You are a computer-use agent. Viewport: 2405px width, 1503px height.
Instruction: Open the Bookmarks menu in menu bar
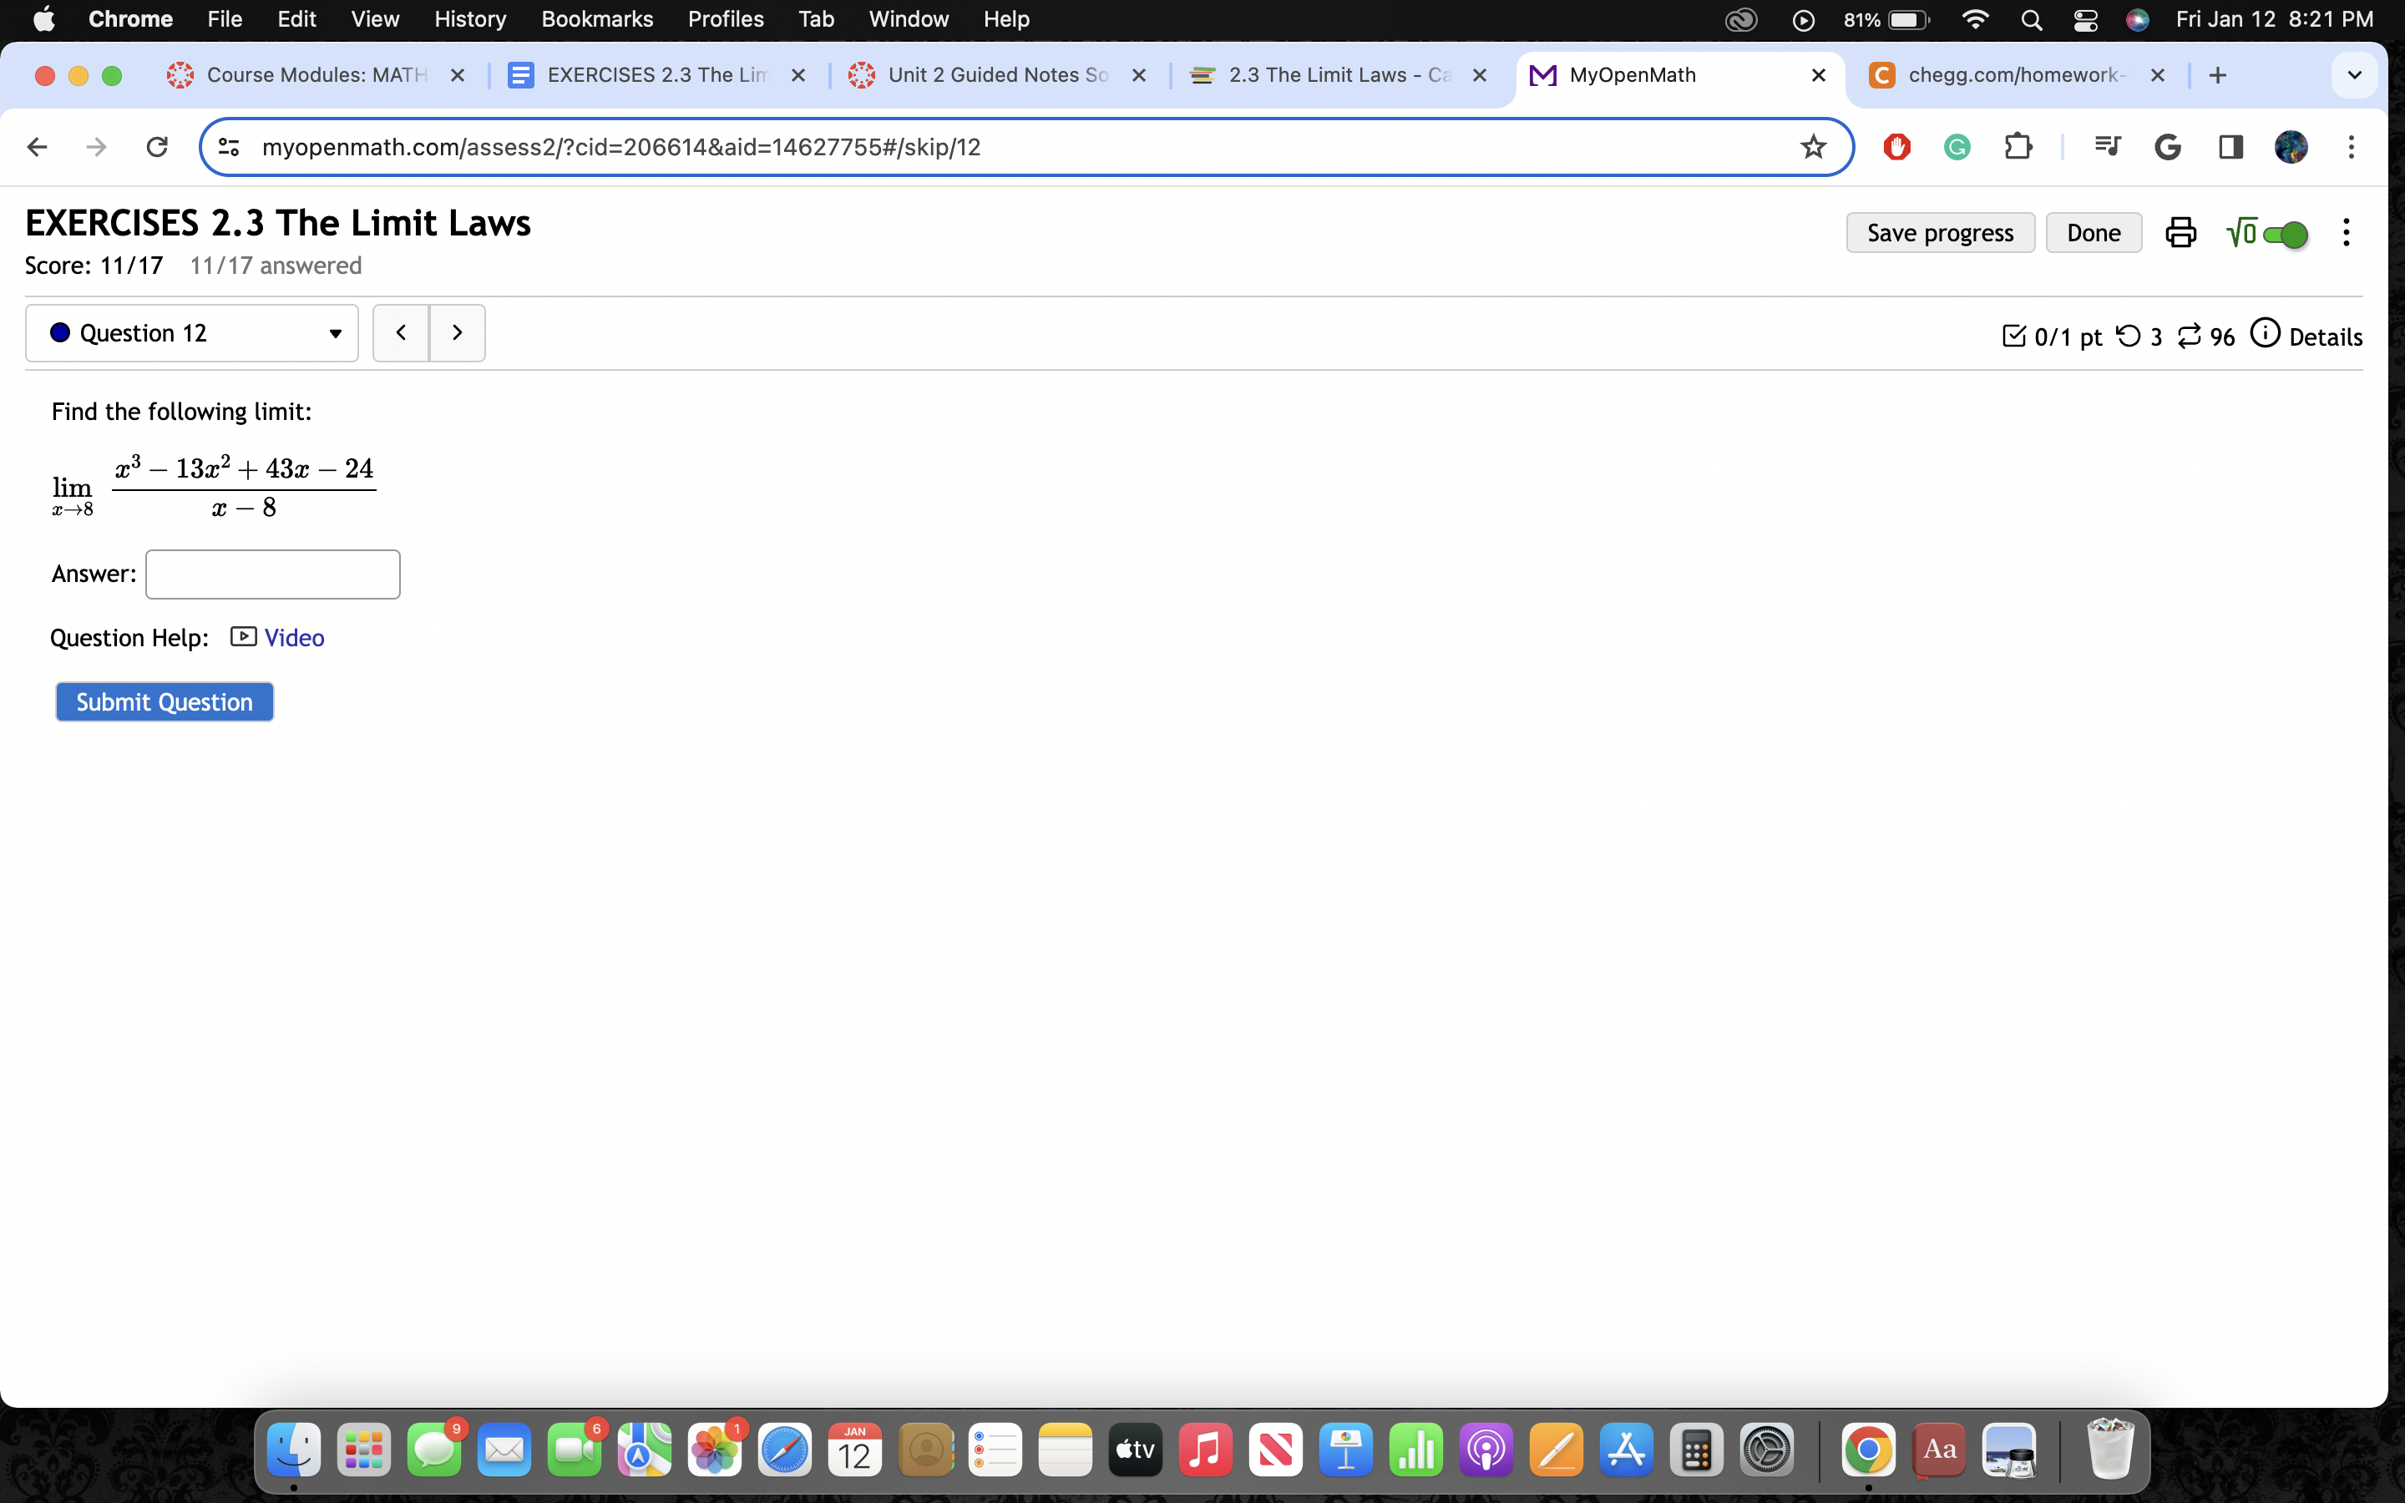point(596,19)
